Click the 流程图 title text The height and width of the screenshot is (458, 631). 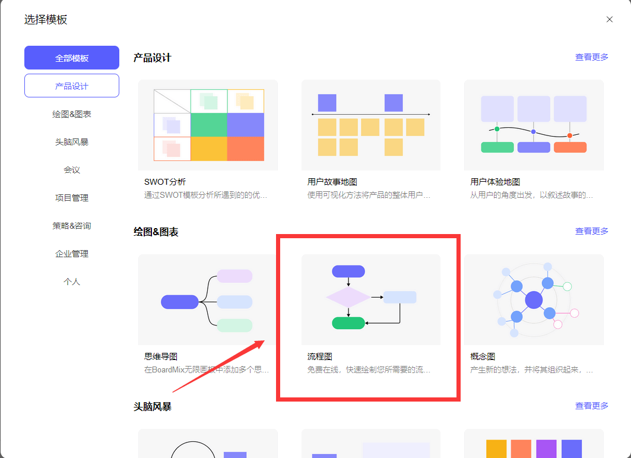click(320, 356)
